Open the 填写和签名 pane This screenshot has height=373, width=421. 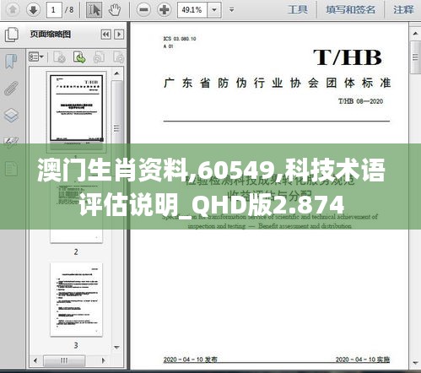(350, 10)
